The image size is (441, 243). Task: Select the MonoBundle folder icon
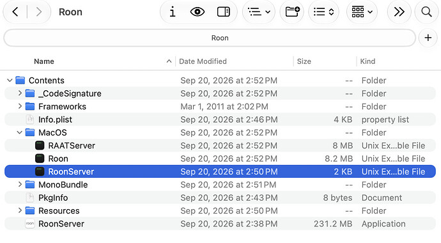coord(30,185)
